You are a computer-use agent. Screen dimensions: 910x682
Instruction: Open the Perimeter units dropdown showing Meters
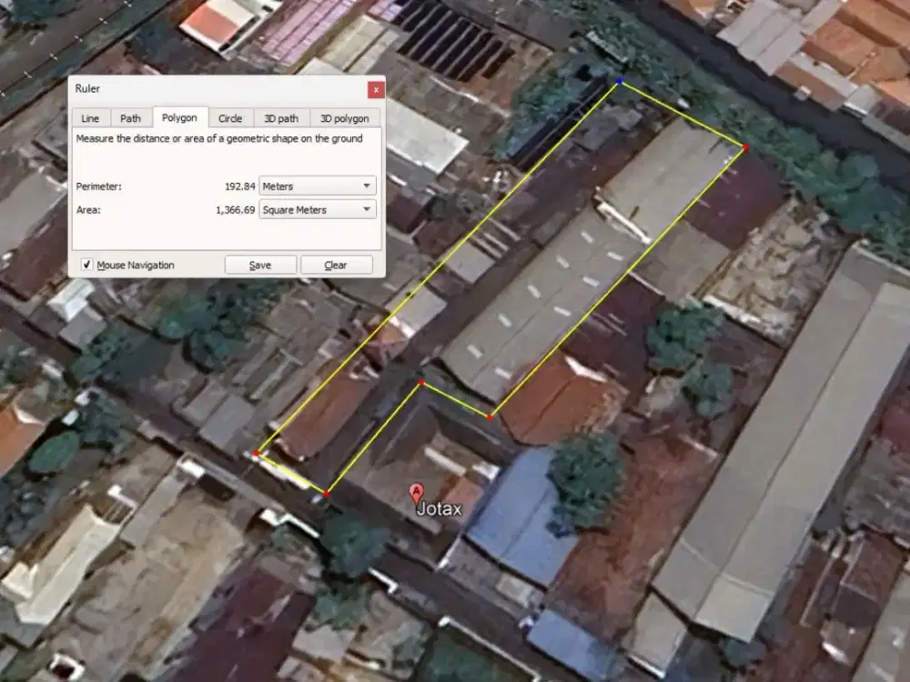(x=318, y=186)
